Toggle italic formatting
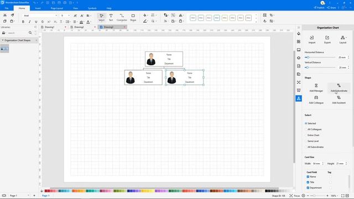This screenshot has height=199, width=354. [29, 22]
